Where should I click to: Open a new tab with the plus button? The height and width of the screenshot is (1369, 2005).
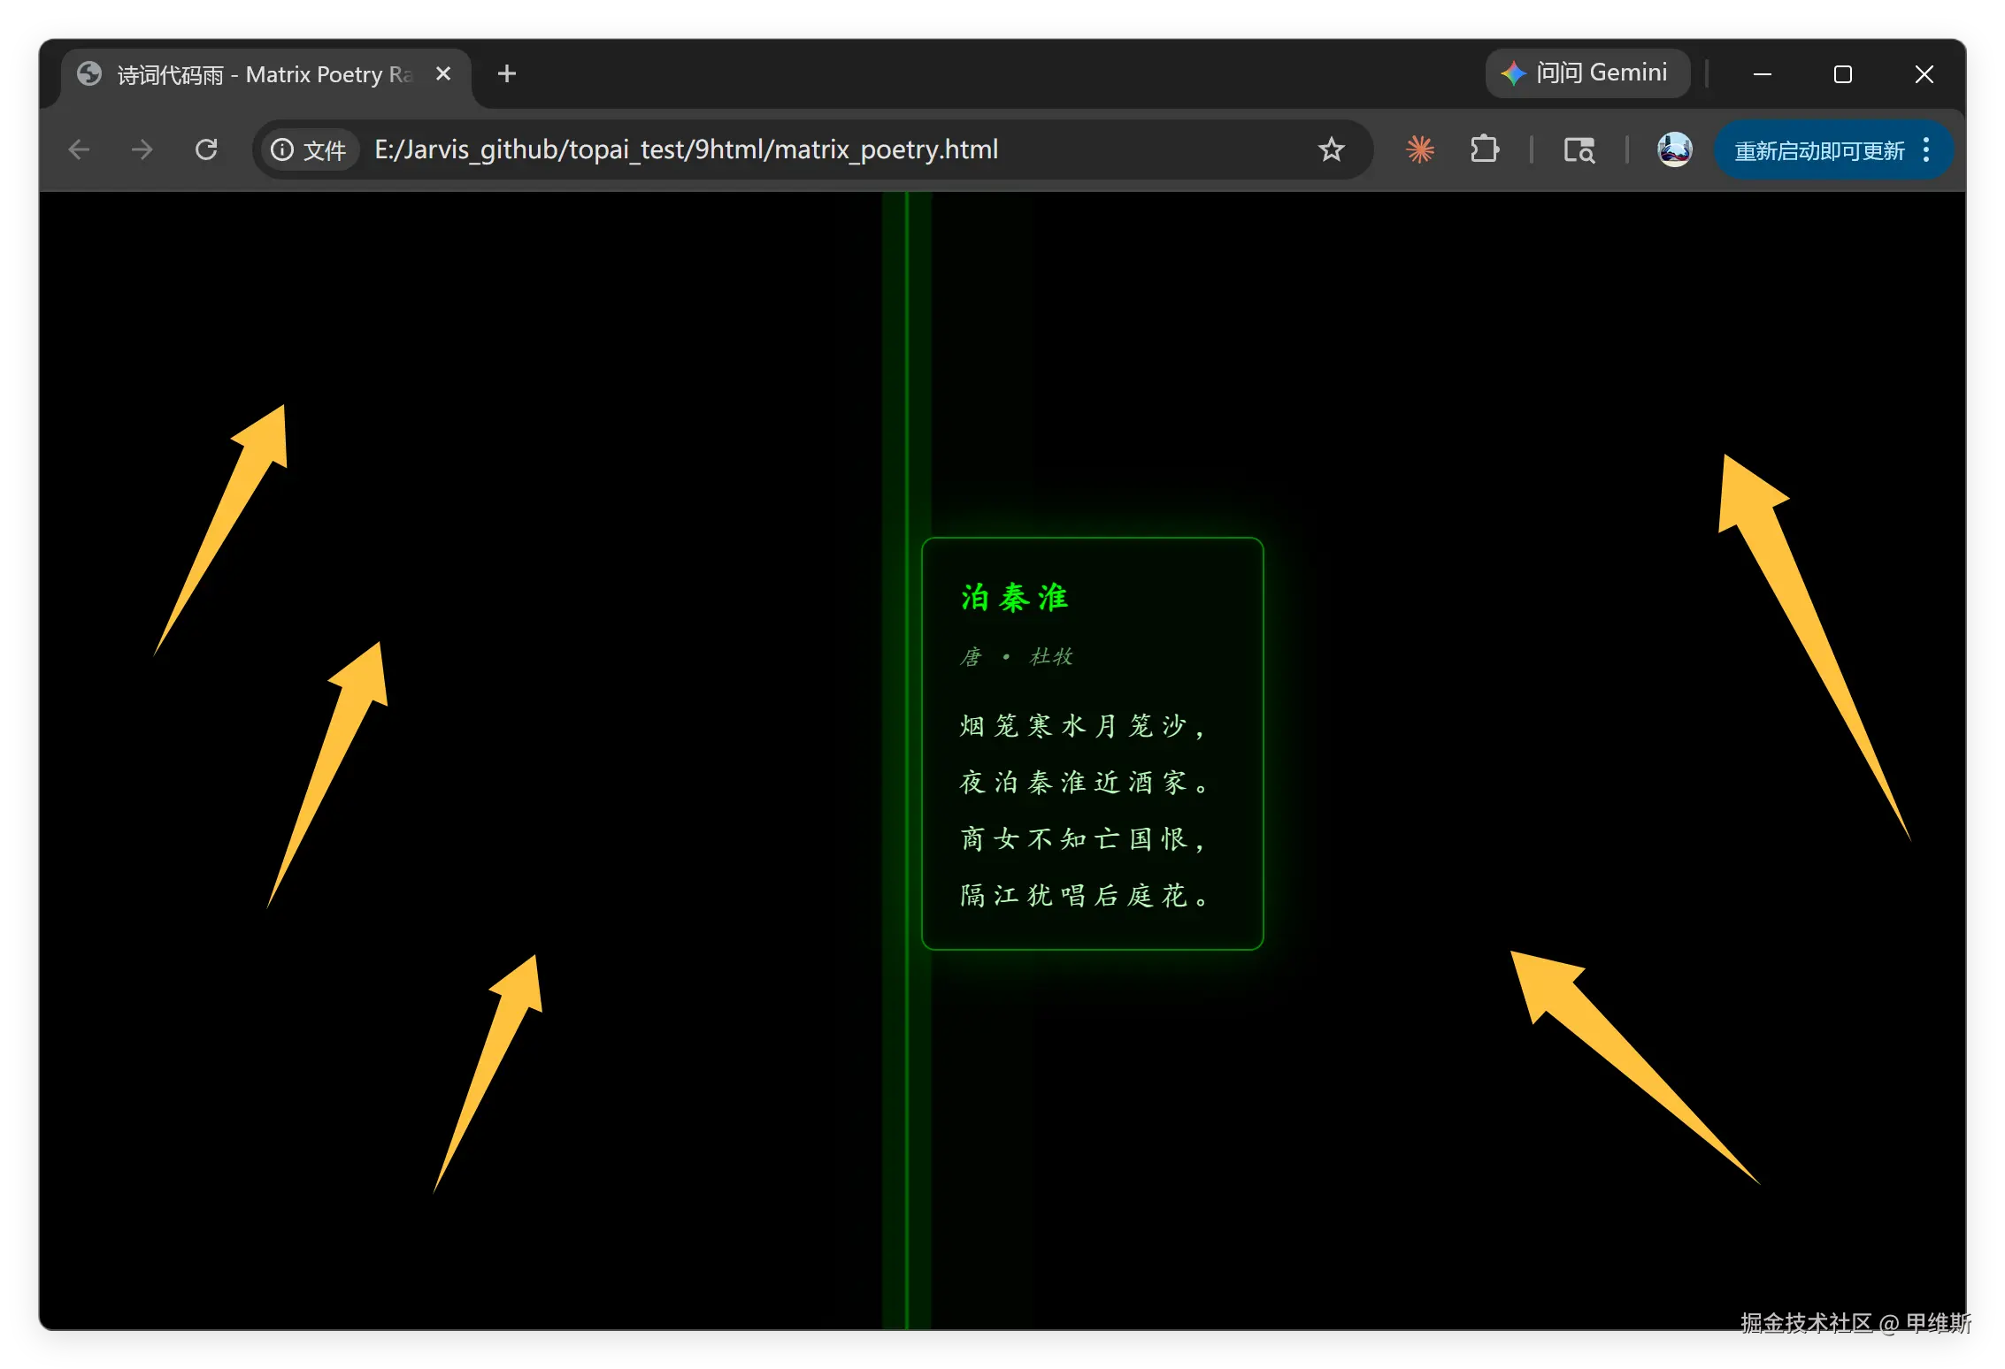click(506, 74)
